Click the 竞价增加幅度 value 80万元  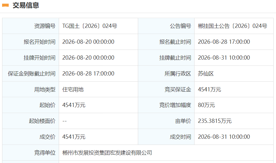(x=206, y=105)
